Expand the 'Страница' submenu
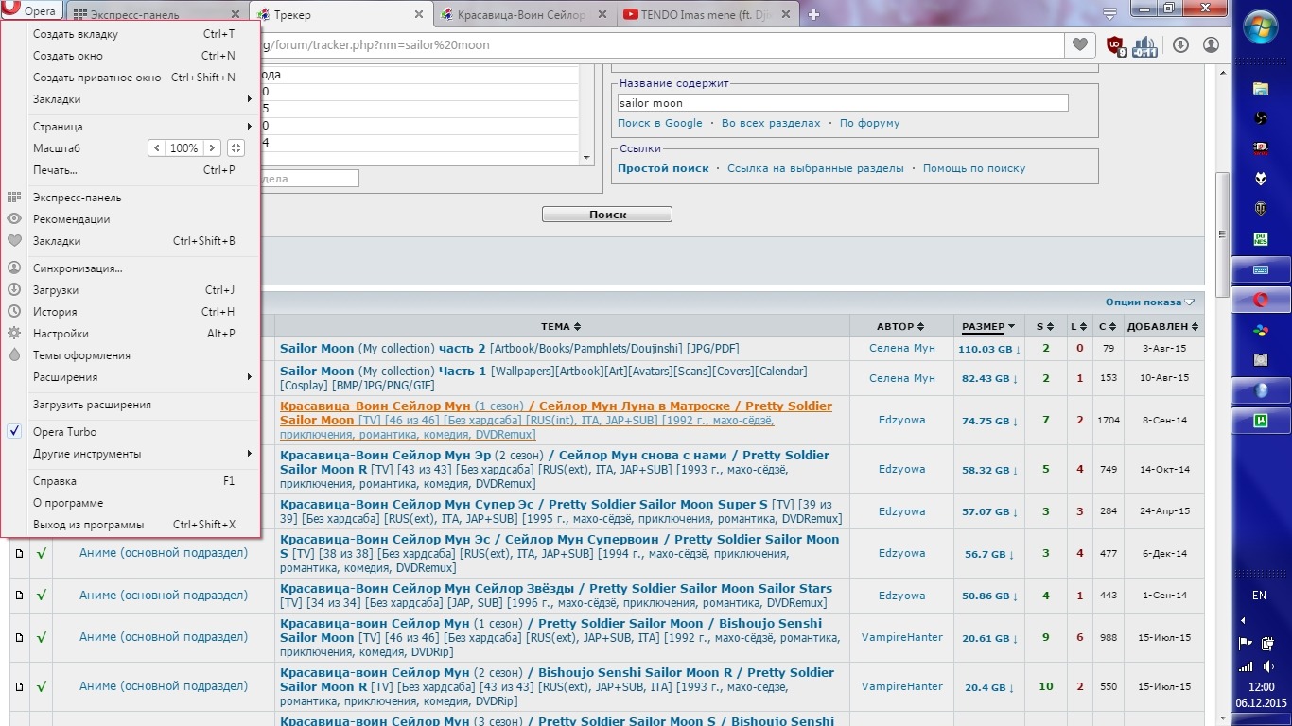This screenshot has width=1292, height=726. (131, 127)
